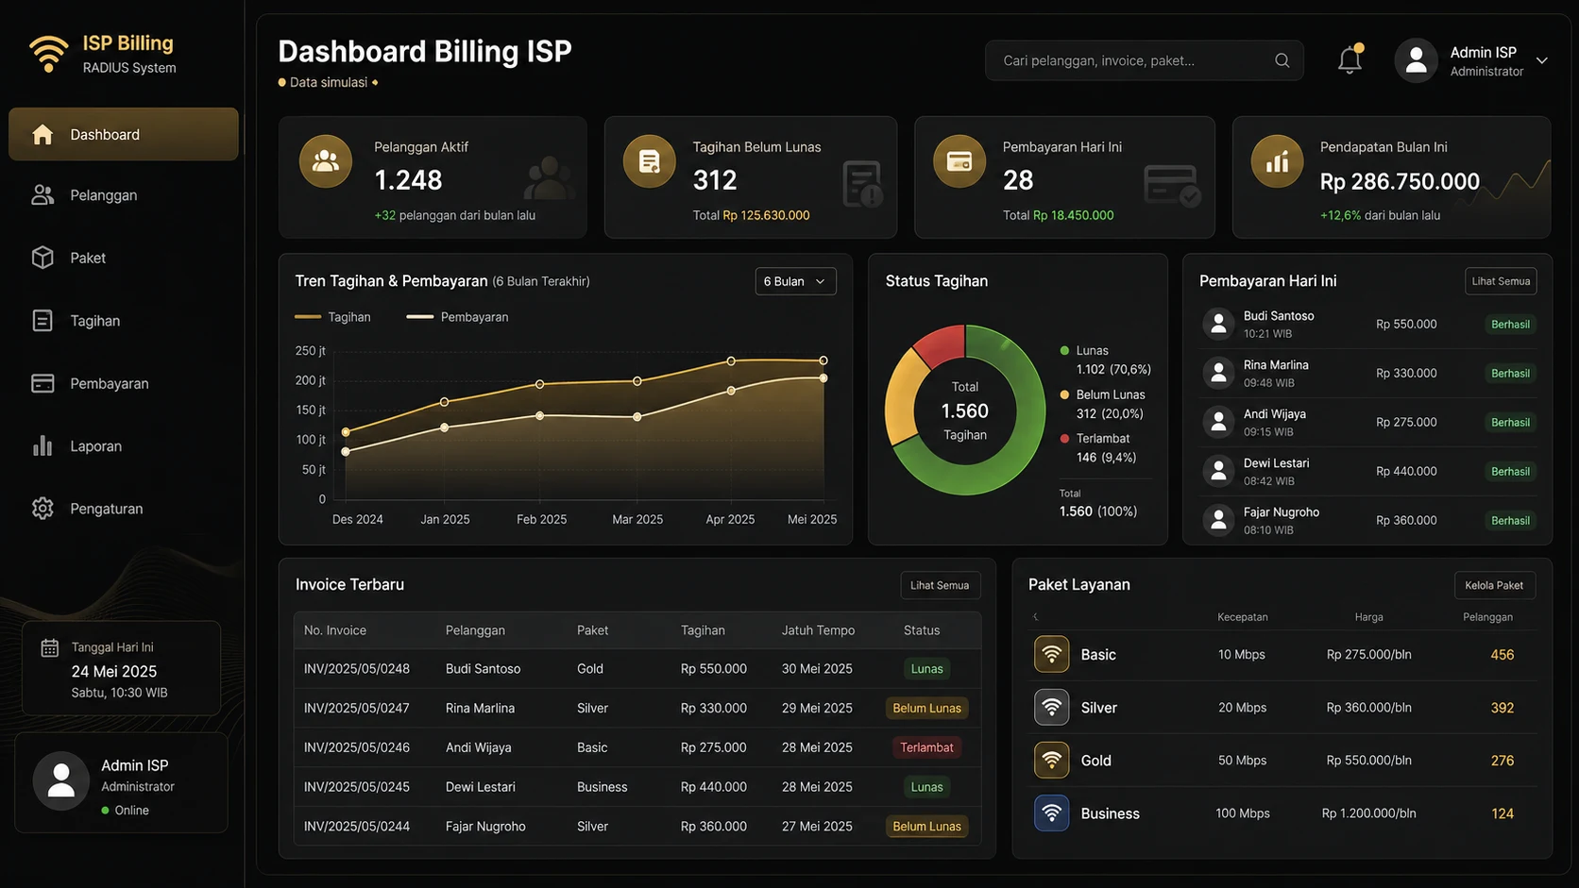Click the green Lunas legend dot

tap(1064, 350)
